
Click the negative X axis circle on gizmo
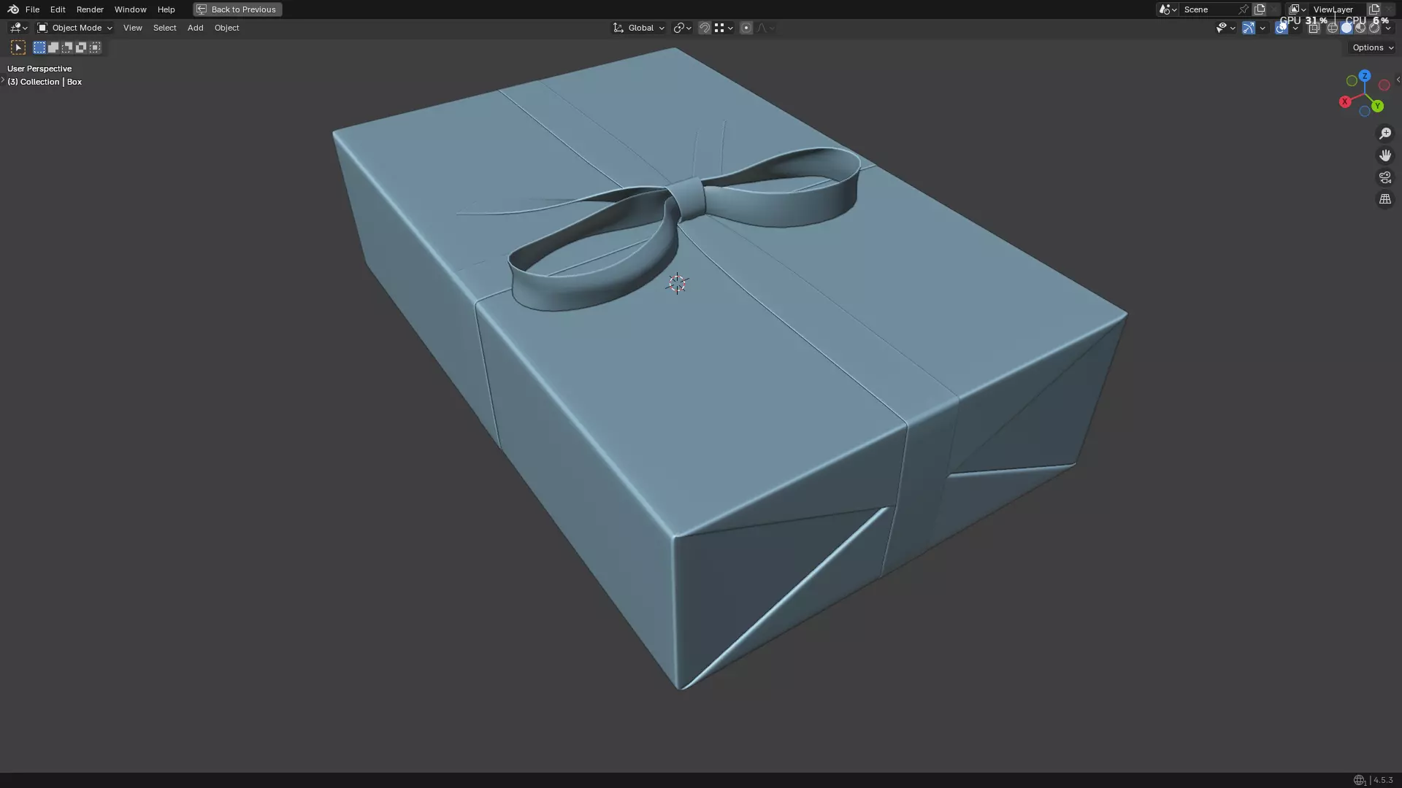click(1384, 85)
